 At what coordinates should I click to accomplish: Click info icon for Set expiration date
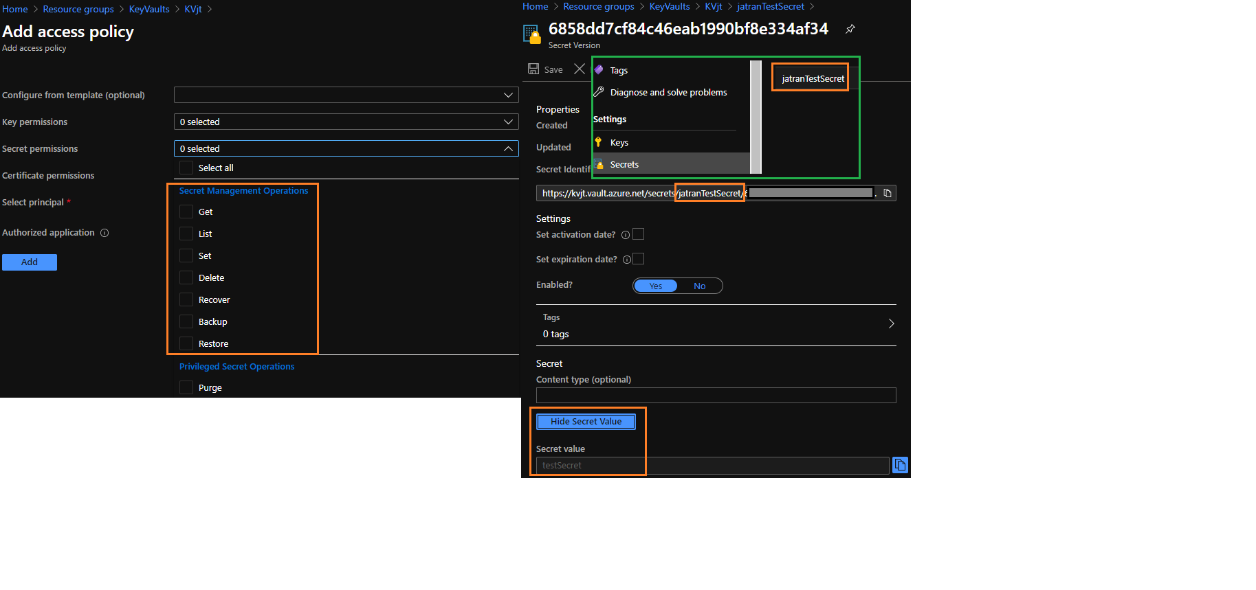[x=627, y=260]
